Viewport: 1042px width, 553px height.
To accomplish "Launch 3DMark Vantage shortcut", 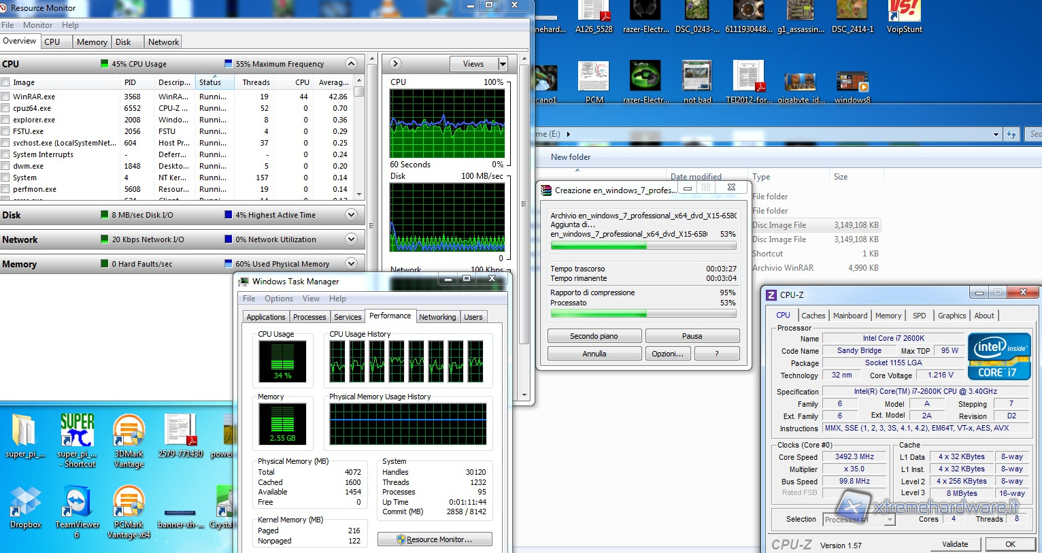I will [129, 431].
